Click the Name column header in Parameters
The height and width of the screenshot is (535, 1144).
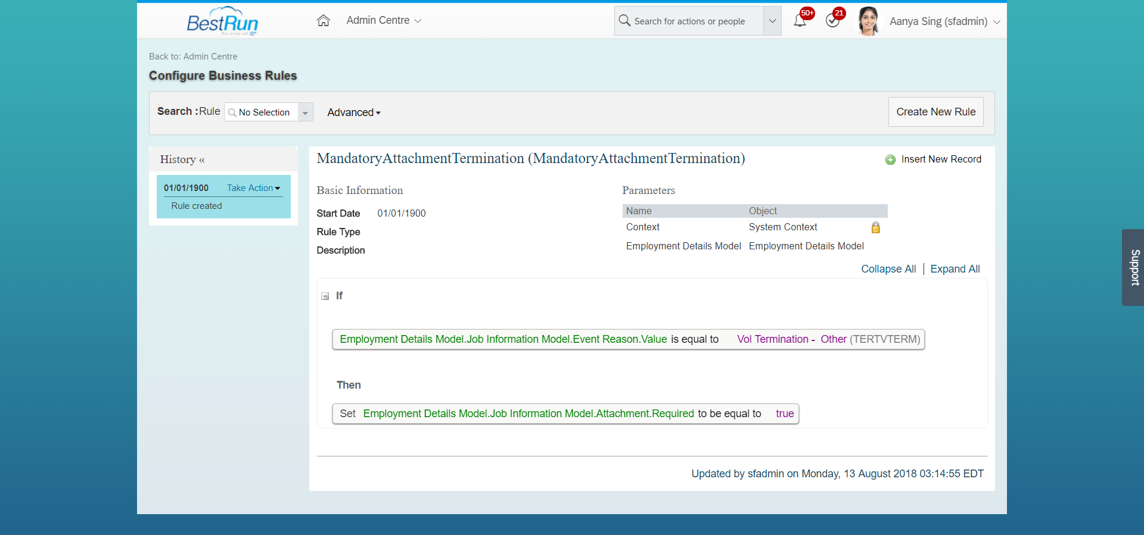coord(639,211)
